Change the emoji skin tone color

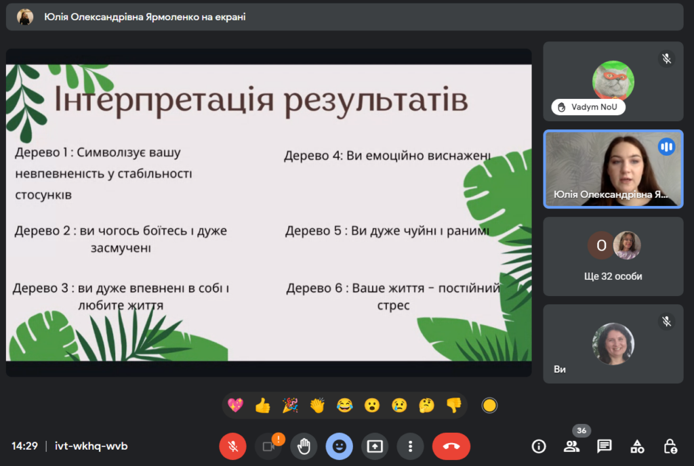[x=489, y=405]
